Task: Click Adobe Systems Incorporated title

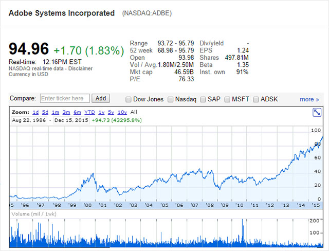Action: tap(62, 13)
